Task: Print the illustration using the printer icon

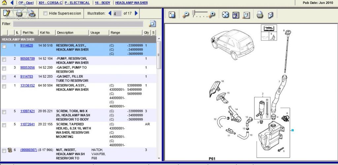Action: tap(260, 15)
